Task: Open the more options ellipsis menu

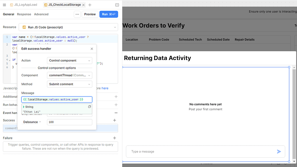Action: click(x=77, y=14)
